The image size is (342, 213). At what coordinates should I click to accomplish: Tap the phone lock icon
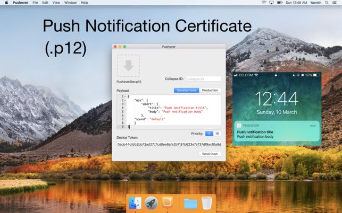[276, 75]
